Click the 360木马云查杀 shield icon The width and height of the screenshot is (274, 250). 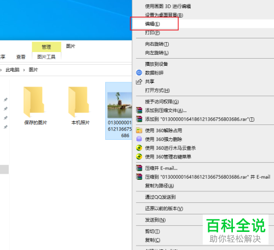point(139,148)
